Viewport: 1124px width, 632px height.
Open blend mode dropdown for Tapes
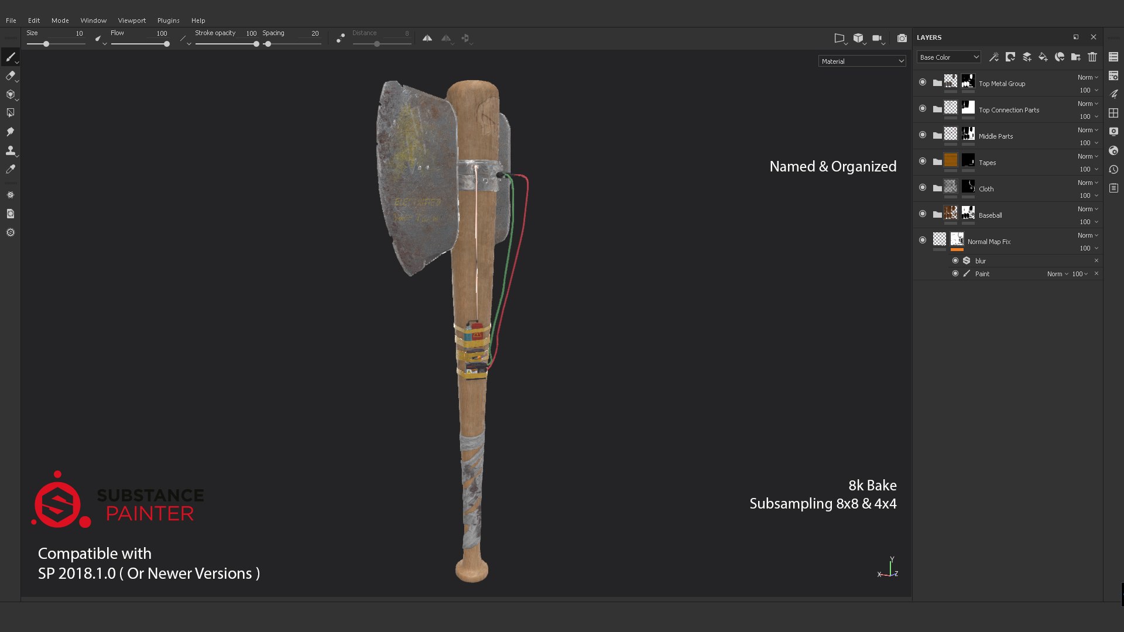[1088, 156]
